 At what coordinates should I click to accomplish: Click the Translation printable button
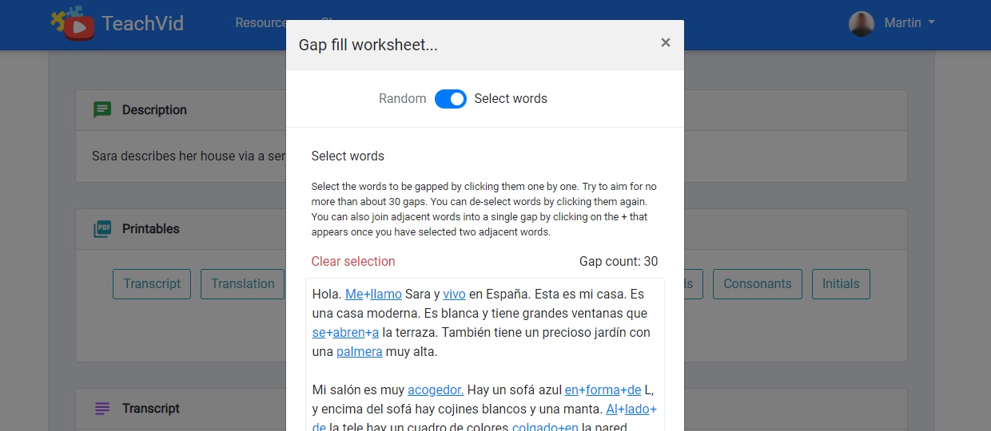(243, 284)
